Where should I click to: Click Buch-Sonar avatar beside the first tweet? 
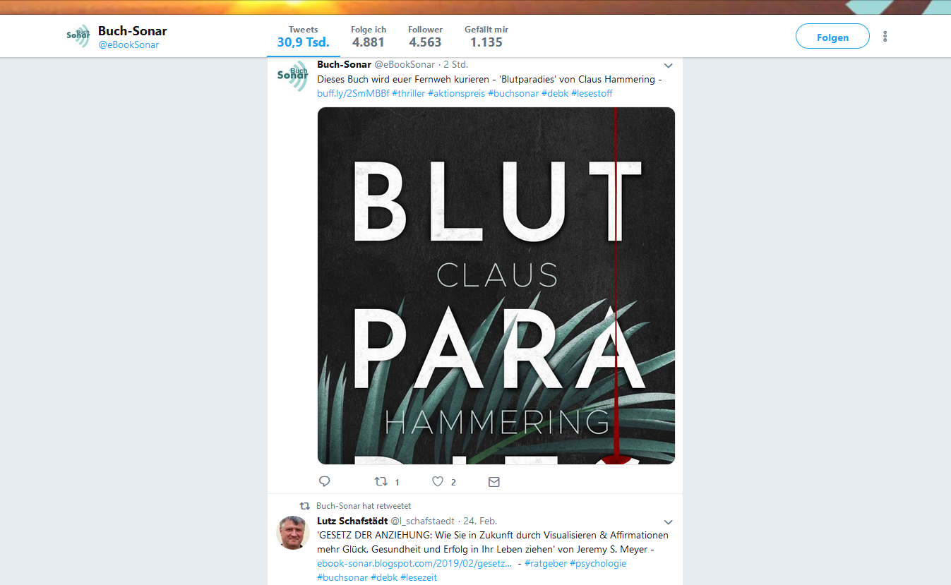[292, 76]
